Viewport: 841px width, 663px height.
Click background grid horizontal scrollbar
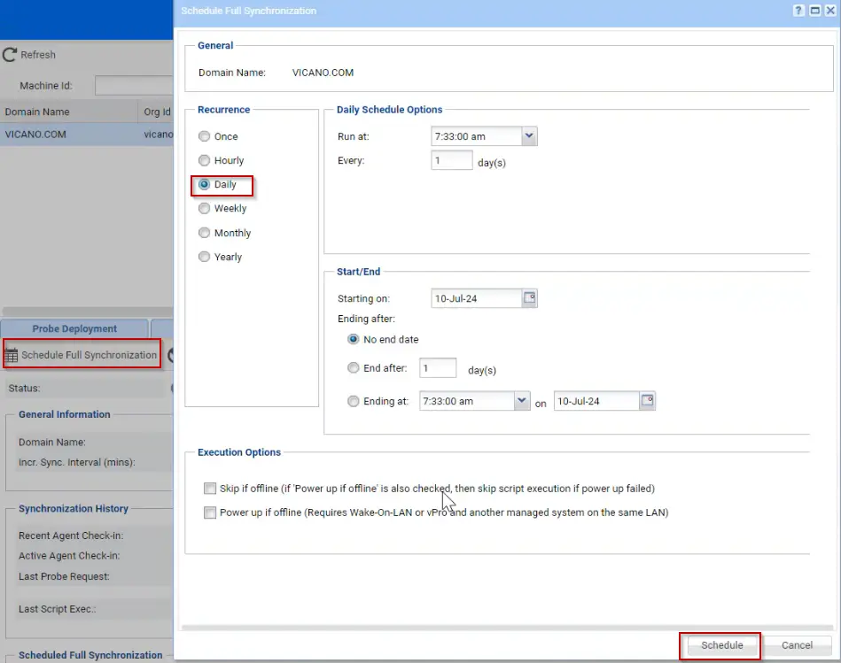[x=88, y=312]
